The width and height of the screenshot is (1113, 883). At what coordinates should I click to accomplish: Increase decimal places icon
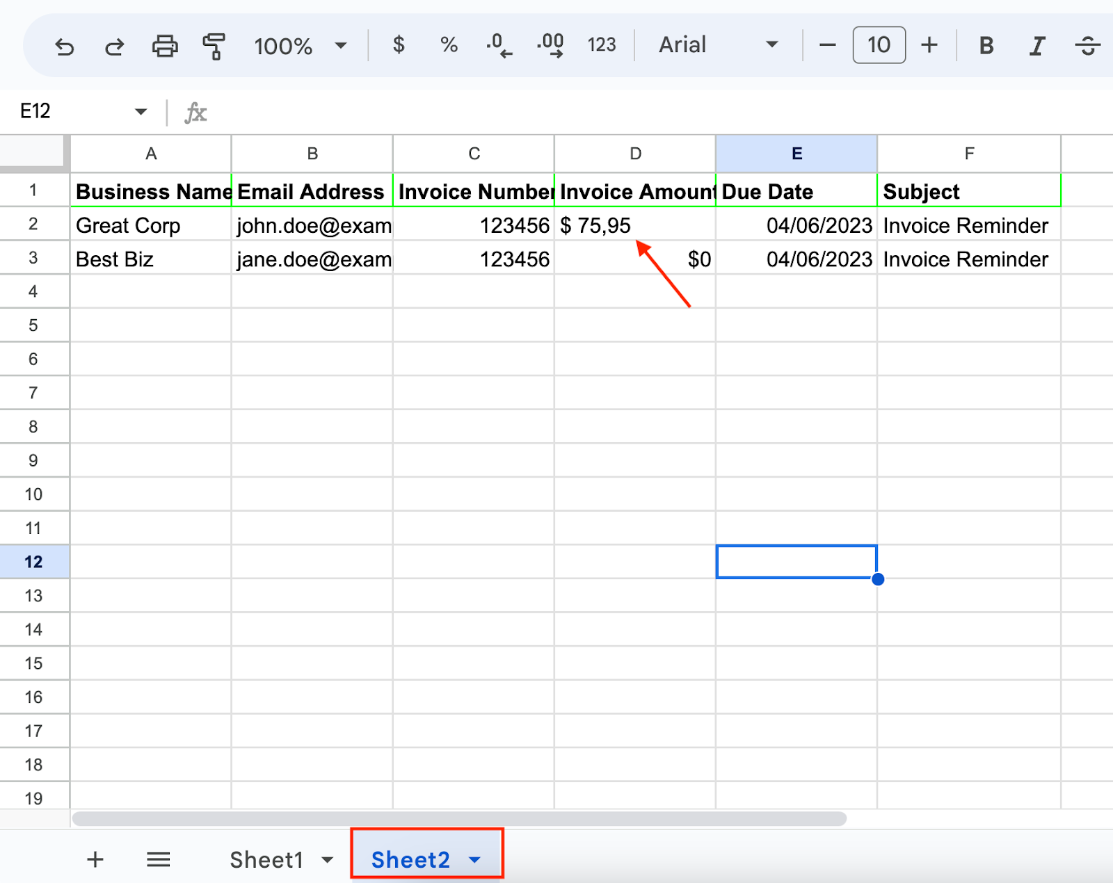click(550, 45)
